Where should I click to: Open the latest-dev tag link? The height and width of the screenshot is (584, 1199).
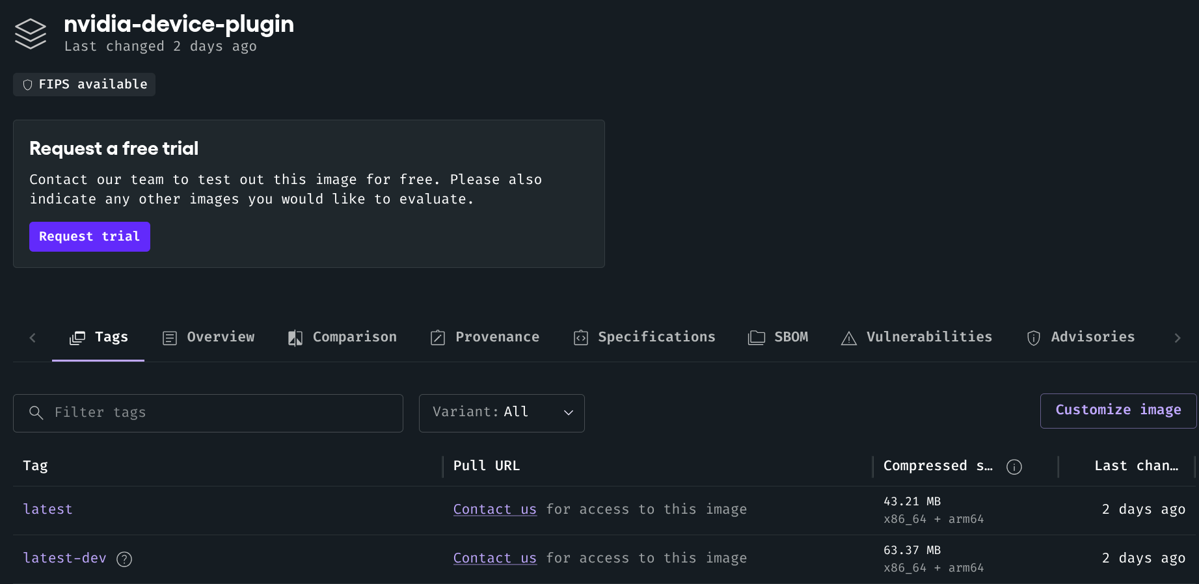click(64, 559)
